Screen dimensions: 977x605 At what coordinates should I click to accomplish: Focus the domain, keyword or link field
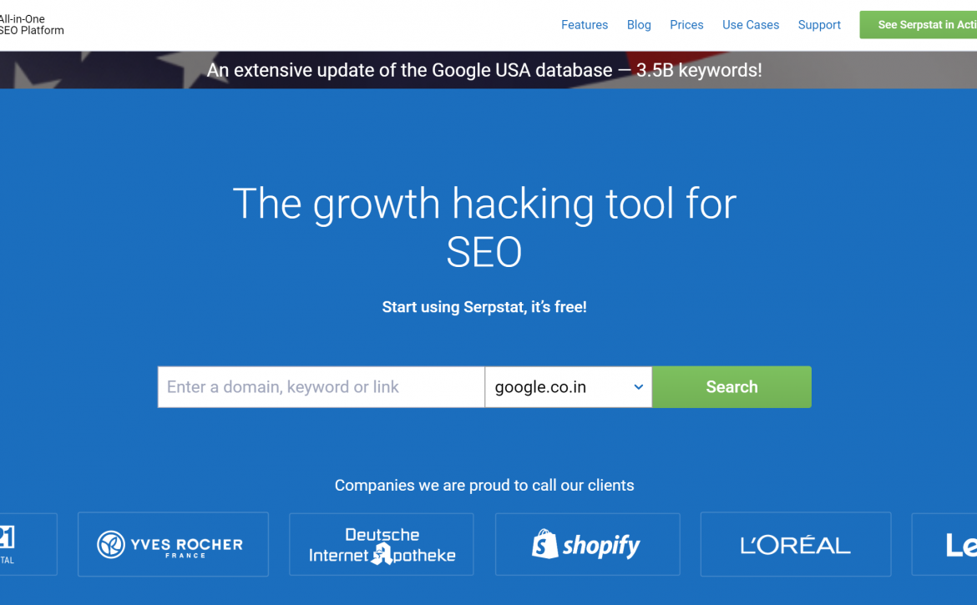[321, 387]
